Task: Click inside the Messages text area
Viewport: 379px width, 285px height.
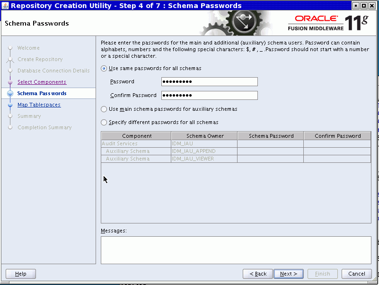Action: [x=236, y=250]
